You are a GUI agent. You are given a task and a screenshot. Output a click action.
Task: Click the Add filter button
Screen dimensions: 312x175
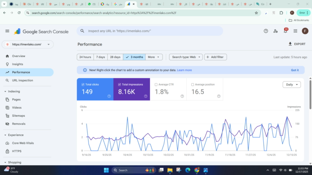point(216,57)
